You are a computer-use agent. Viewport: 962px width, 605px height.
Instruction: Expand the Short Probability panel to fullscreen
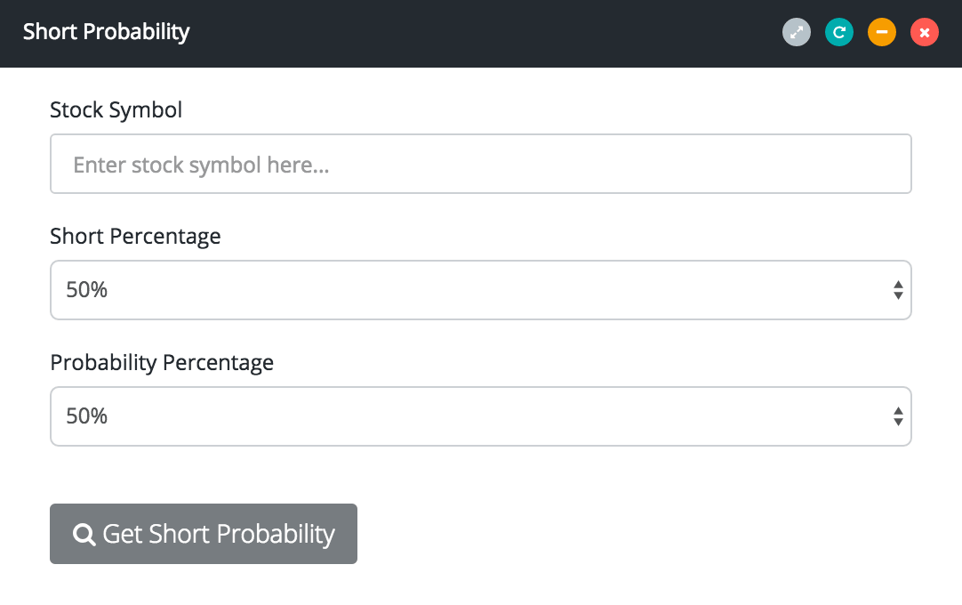[x=797, y=33]
